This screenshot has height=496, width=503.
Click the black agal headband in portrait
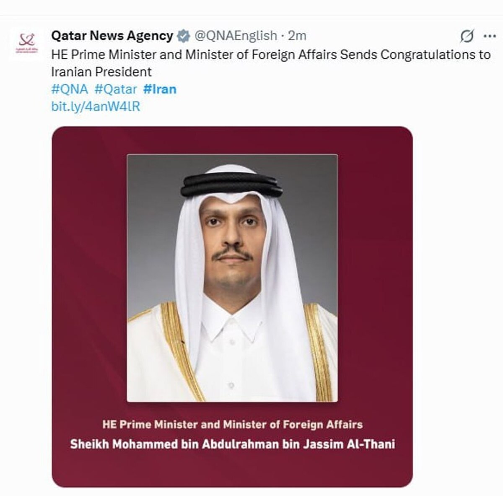point(231,185)
